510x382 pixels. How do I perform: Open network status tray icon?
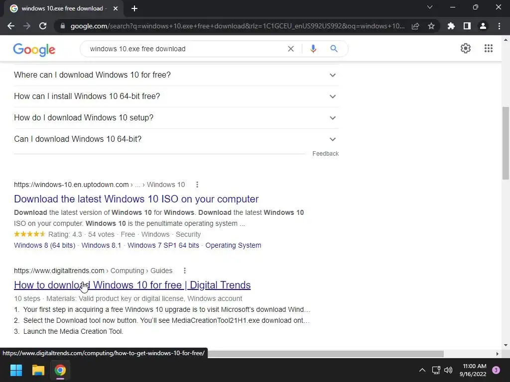pos(436,370)
